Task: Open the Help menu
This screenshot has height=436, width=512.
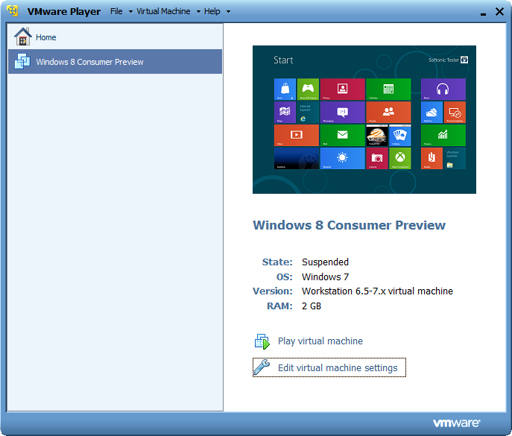Action: 212,11
